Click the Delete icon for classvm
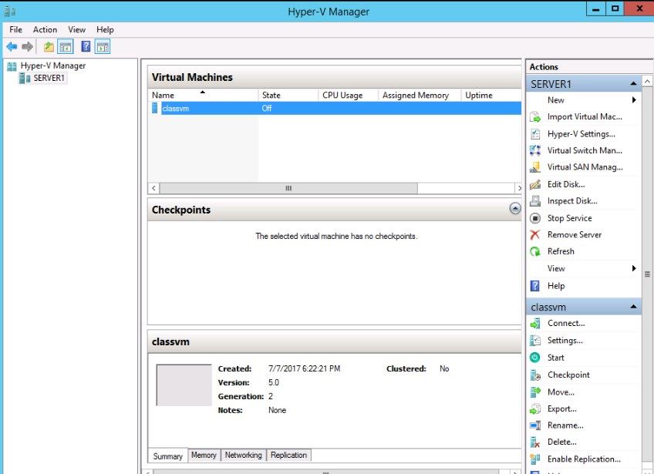Screen dimensions: 654x474 (x=535, y=442)
